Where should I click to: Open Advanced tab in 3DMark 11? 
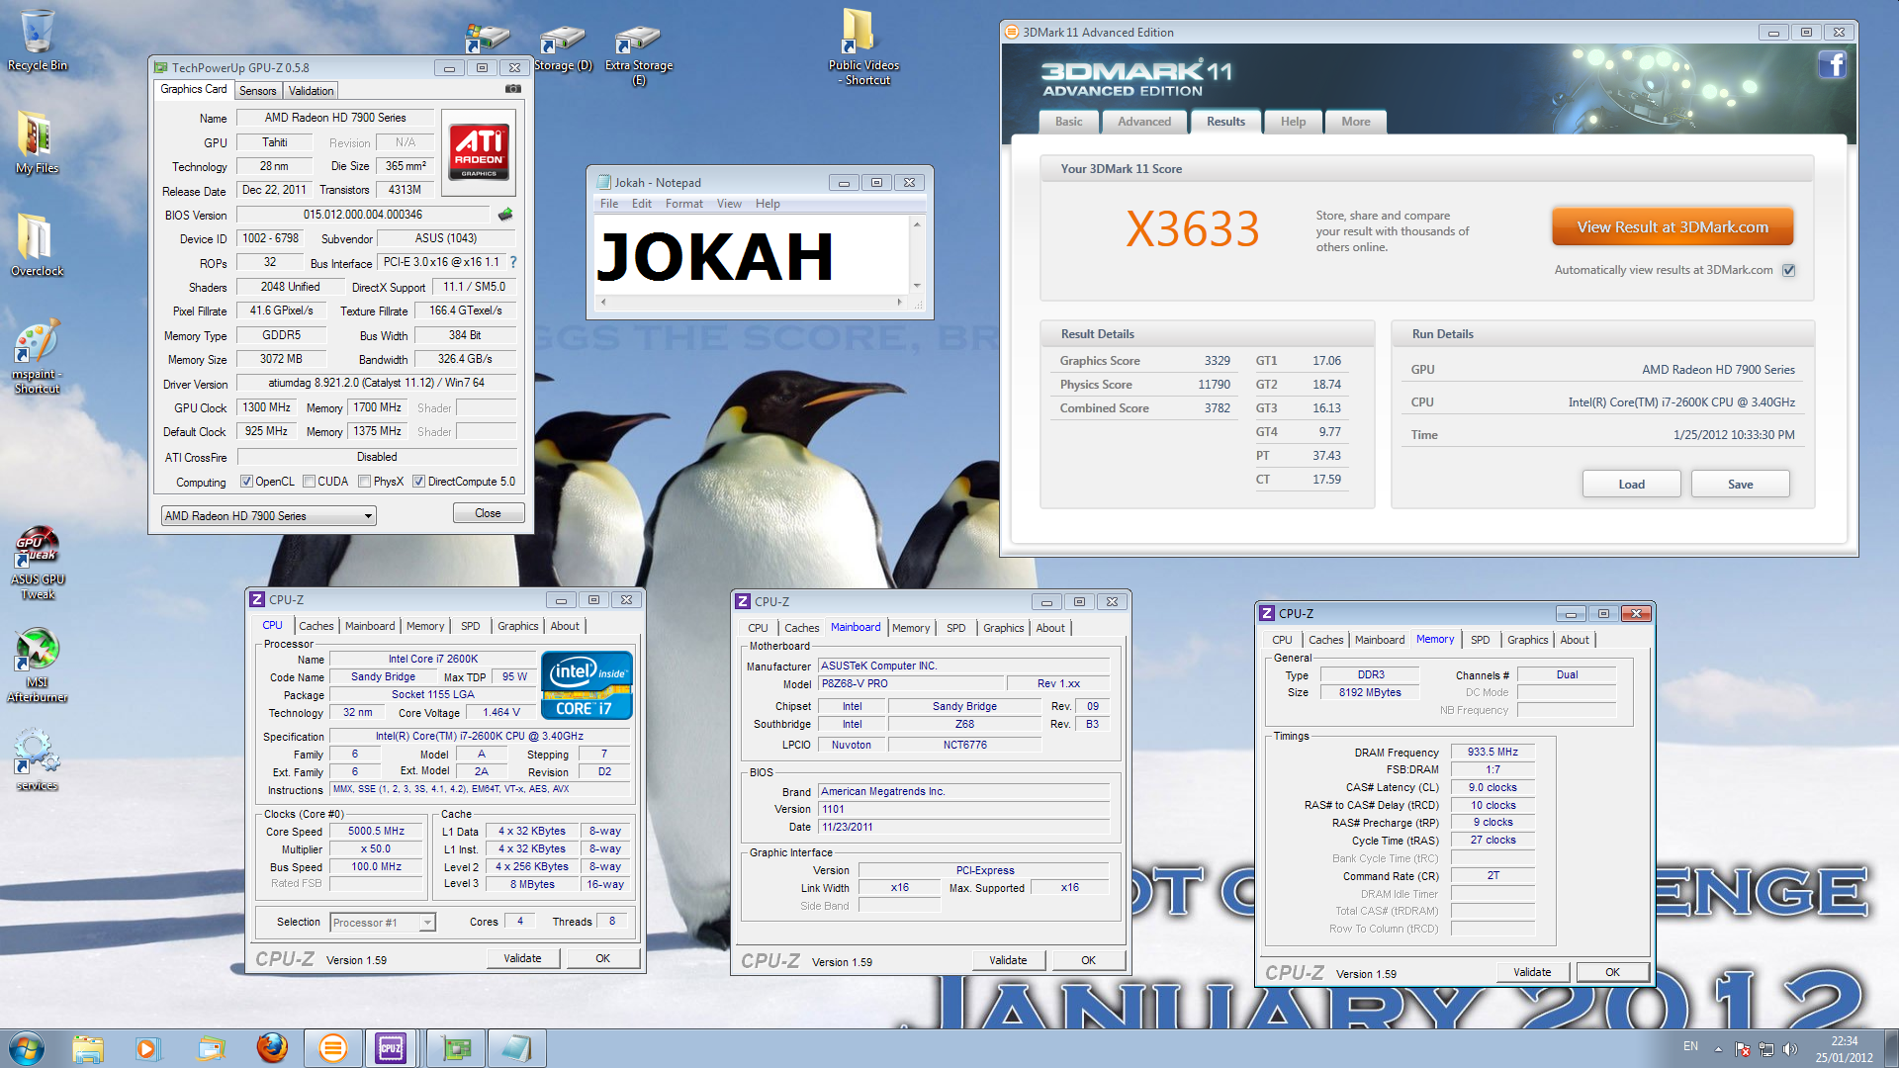[1143, 122]
